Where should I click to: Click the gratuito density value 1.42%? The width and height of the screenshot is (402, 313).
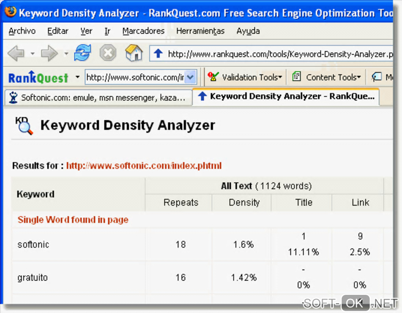(244, 278)
